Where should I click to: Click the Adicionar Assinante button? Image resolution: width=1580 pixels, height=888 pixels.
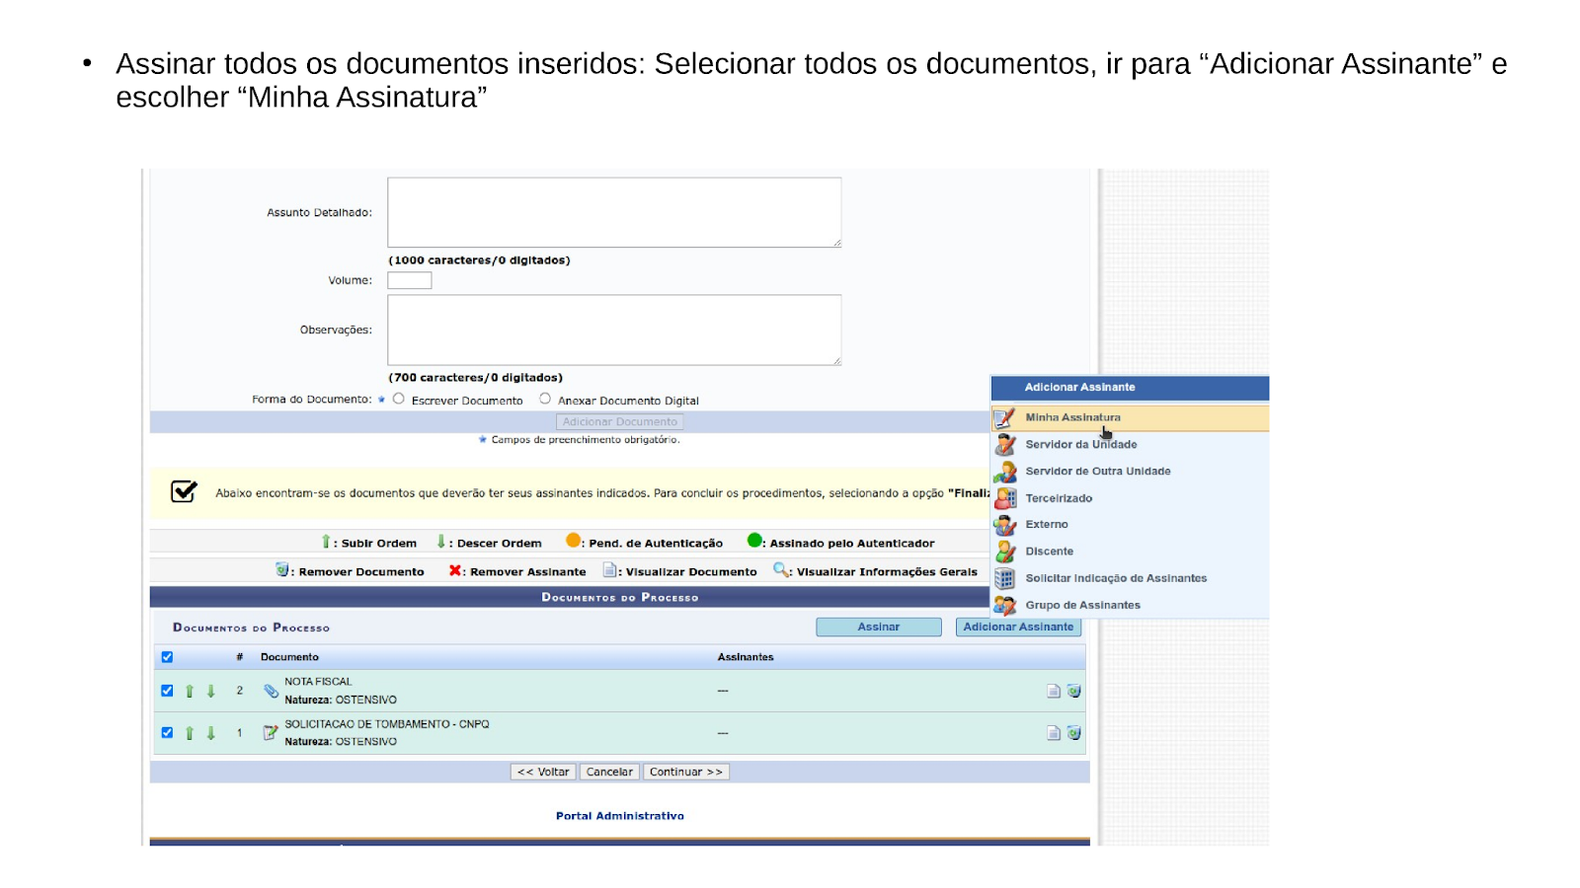click(x=1018, y=628)
